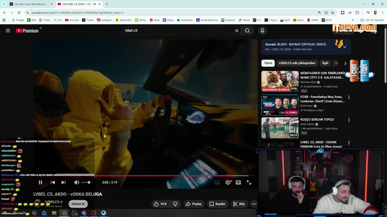Select the İlgili filter chip
Screen dimensions: 387x217
click(x=325, y=63)
